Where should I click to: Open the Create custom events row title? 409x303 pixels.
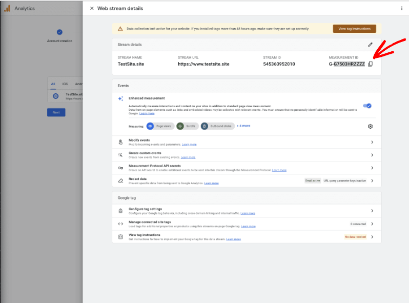[x=145, y=153]
